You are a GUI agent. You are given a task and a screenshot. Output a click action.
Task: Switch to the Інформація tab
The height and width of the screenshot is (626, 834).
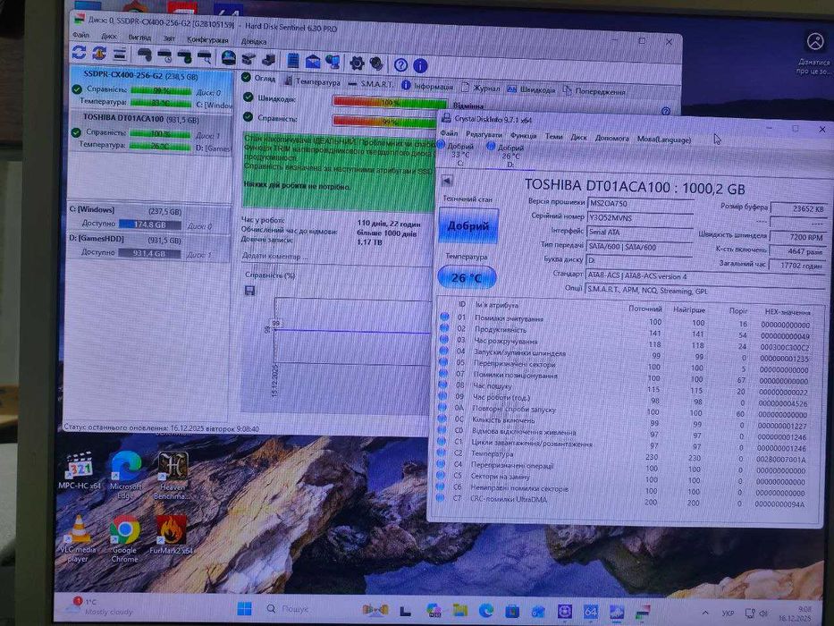[427, 86]
